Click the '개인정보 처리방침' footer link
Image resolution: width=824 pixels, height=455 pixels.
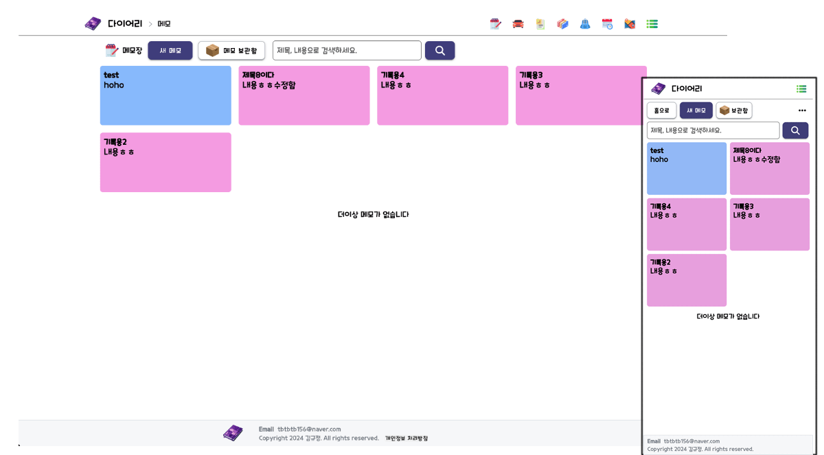click(406, 439)
